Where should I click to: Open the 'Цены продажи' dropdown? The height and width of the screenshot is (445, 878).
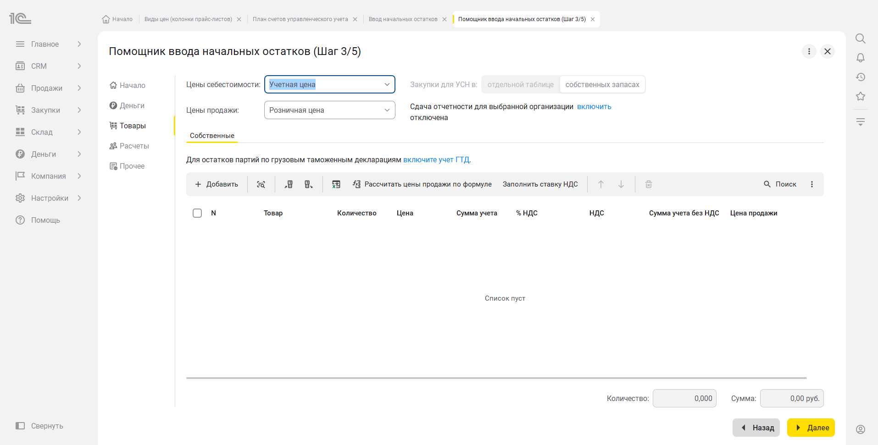tap(330, 110)
